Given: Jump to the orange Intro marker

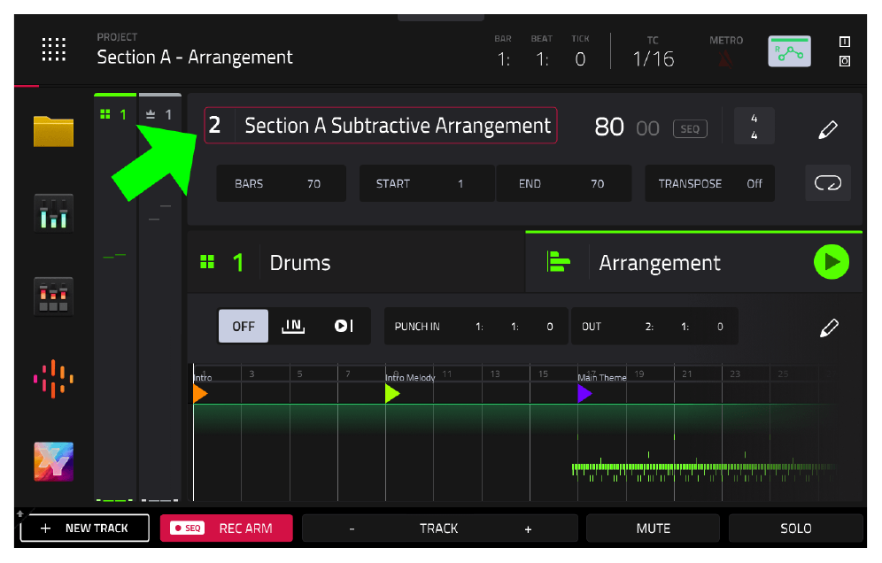Looking at the screenshot, I should tap(199, 394).
